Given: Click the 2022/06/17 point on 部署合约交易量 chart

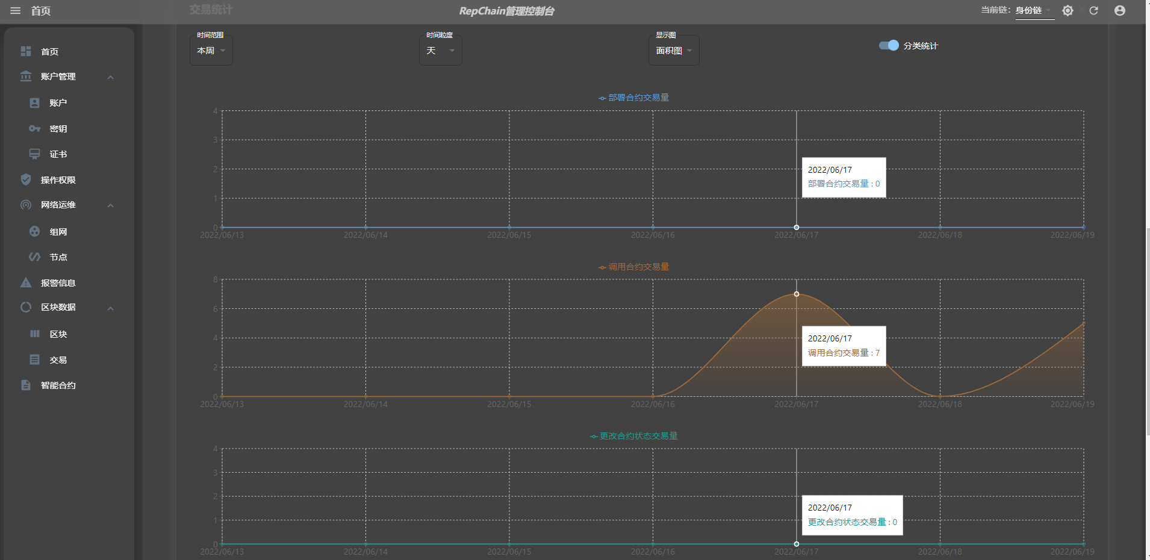Looking at the screenshot, I should coord(797,228).
